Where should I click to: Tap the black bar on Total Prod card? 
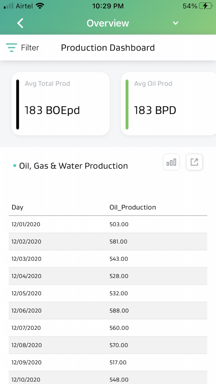pyautogui.click(x=18, y=104)
